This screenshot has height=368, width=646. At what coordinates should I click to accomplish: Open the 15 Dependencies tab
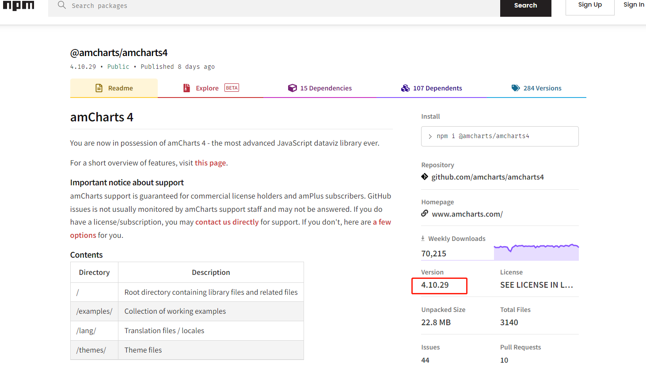pyautogui.click(x=324, y=88)
